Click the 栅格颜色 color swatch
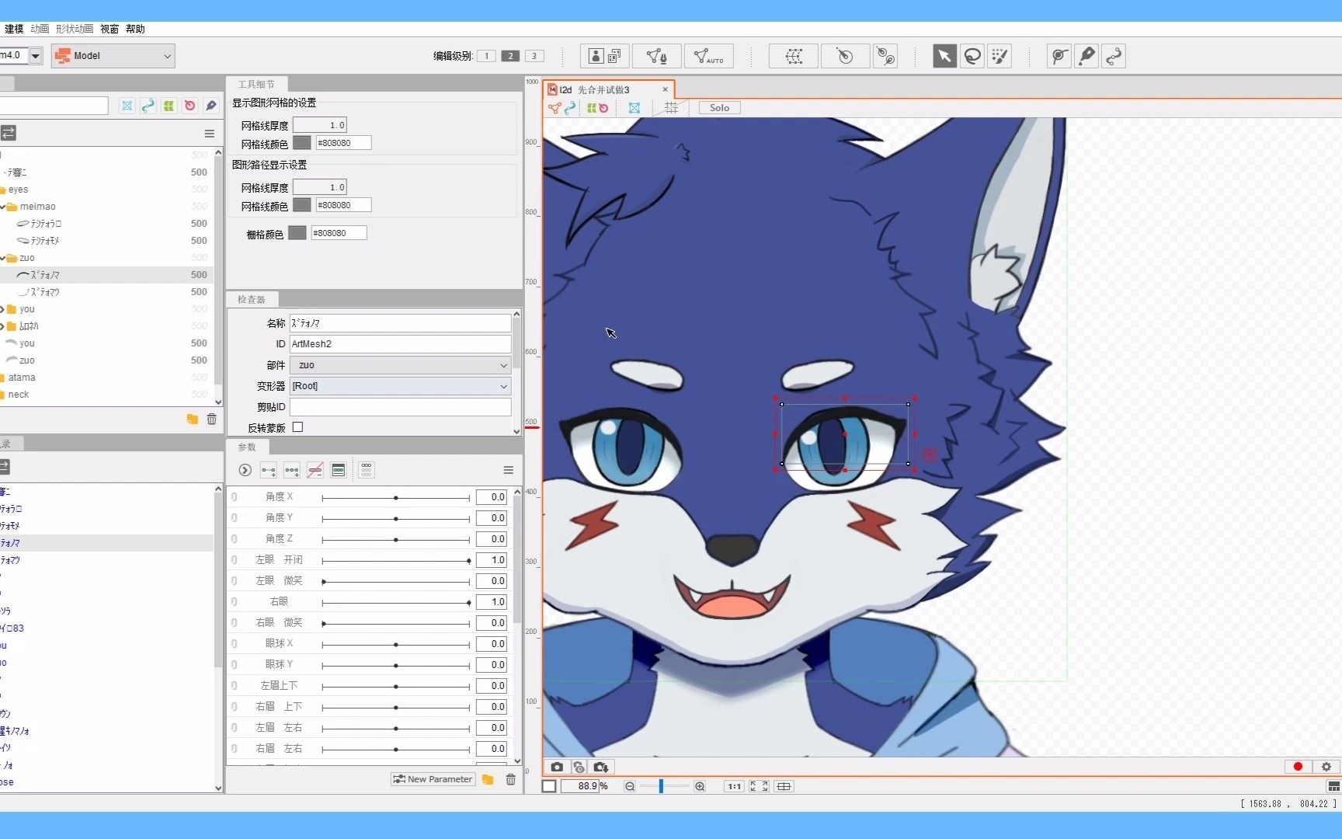The height and width of the screenshot is (839, 1342). point(297,233)
